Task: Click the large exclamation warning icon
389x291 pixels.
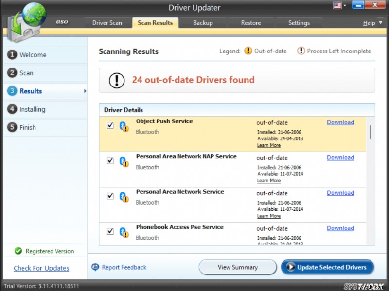Action: tap(117, 80)
